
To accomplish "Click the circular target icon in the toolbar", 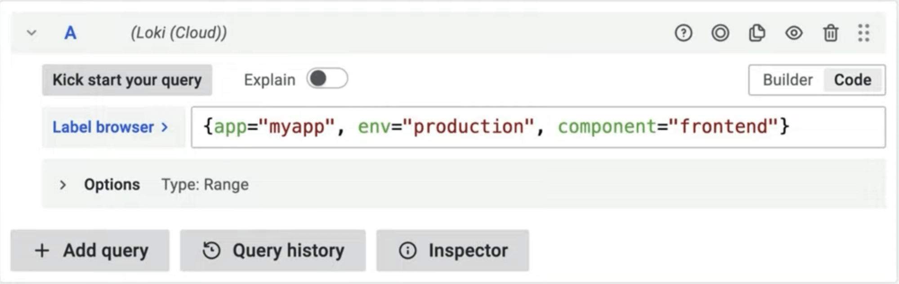I will coord(719,33).
